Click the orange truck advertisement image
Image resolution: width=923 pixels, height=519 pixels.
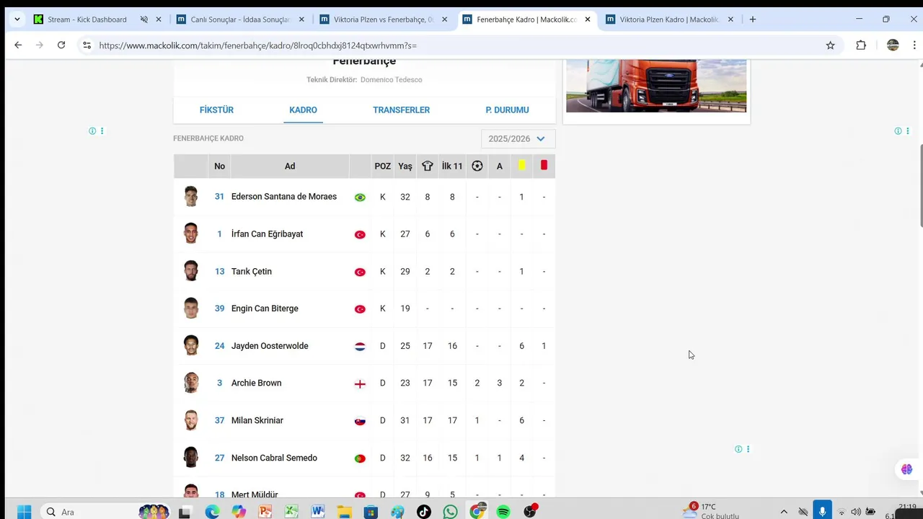(x=656, y=86)
